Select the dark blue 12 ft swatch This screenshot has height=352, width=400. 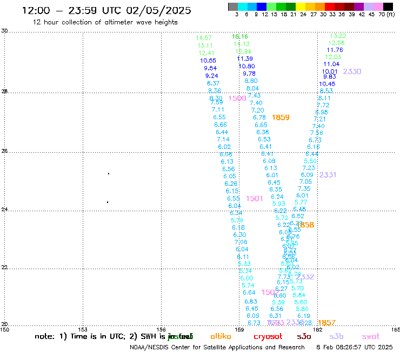pyautogui.click(x=262, y=6)
